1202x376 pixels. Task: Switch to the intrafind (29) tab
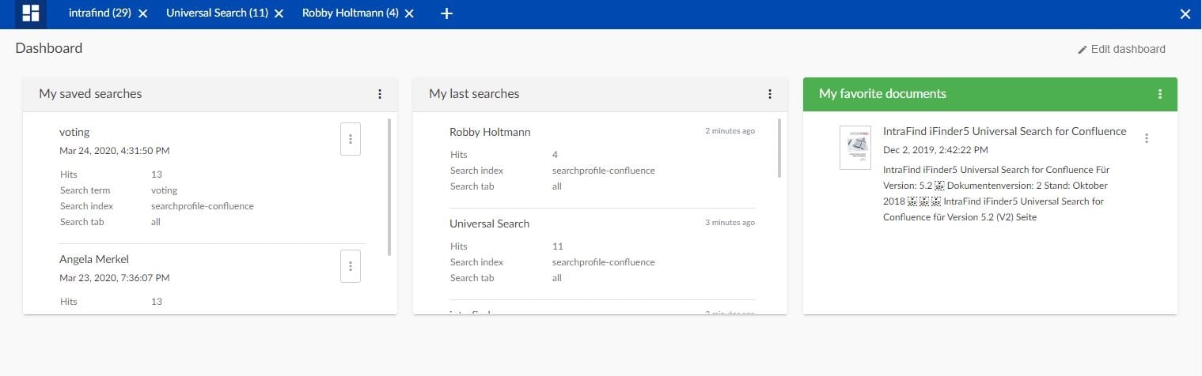[100, 13]
